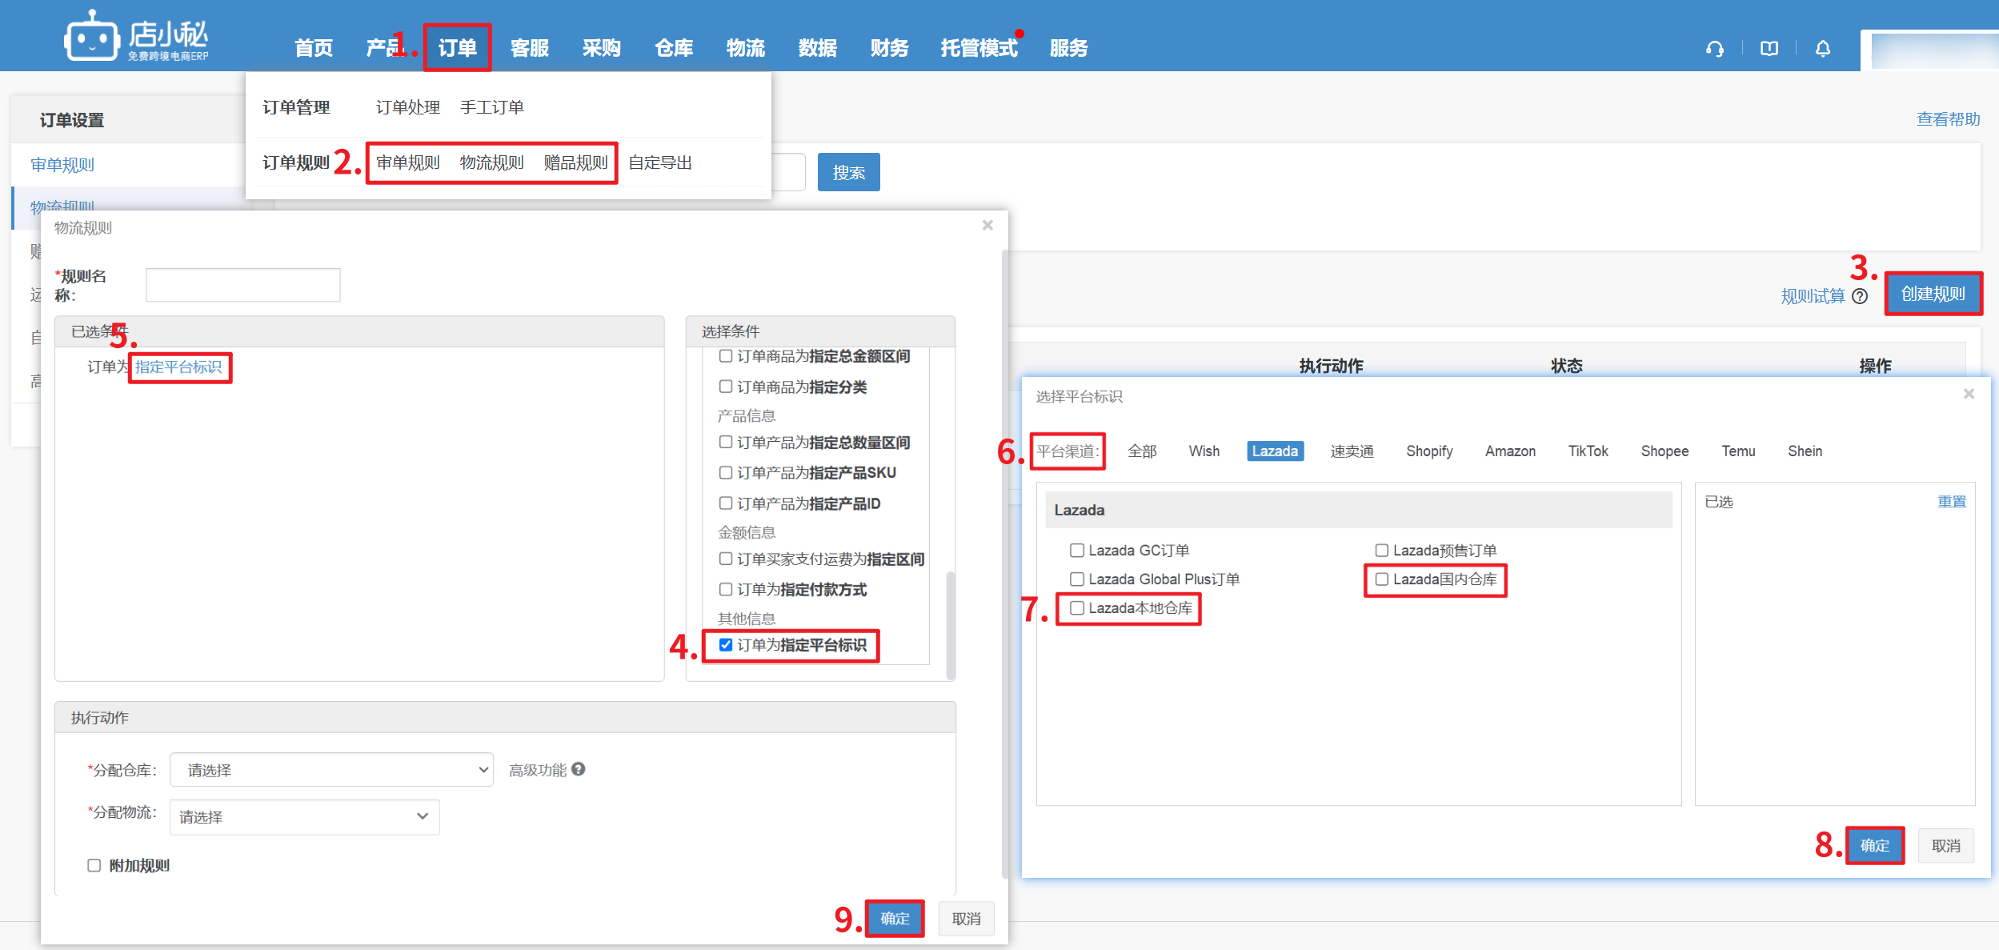The height and width of the screenshot is (950, 1999).
Task: Open the 订单 top menu
Action: point(457,48)
